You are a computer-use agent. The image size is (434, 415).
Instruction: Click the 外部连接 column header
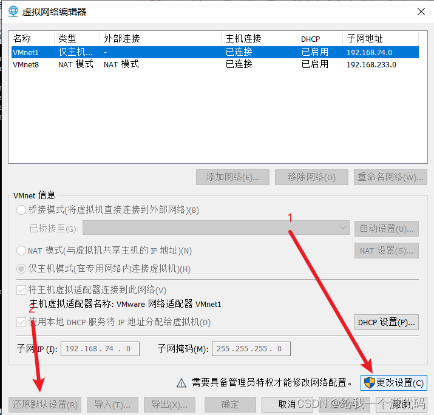(x=160, y=38)
